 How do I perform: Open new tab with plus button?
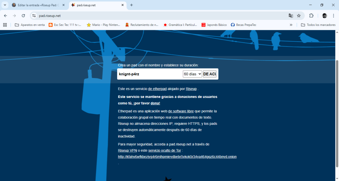132,5
